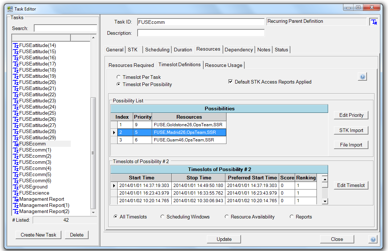This screenshot has width=388, height=251.
Task: Click the help icon near STK Access checkbox
Action: coord(362,77)
